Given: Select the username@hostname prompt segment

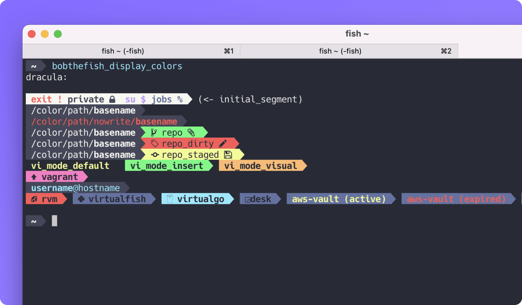Looking at the screenshot, I should 75,188.
